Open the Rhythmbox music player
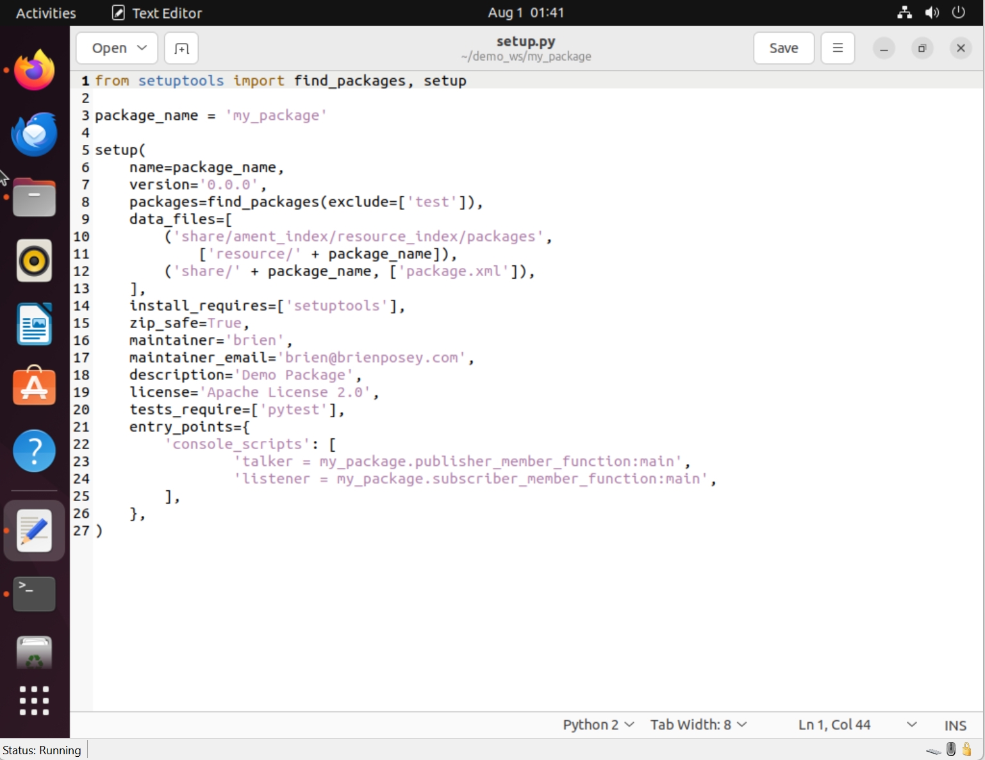This screenshot has height=760, width=985. pos(34,261)
